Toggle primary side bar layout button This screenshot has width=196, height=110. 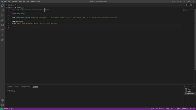coord(172,2)
